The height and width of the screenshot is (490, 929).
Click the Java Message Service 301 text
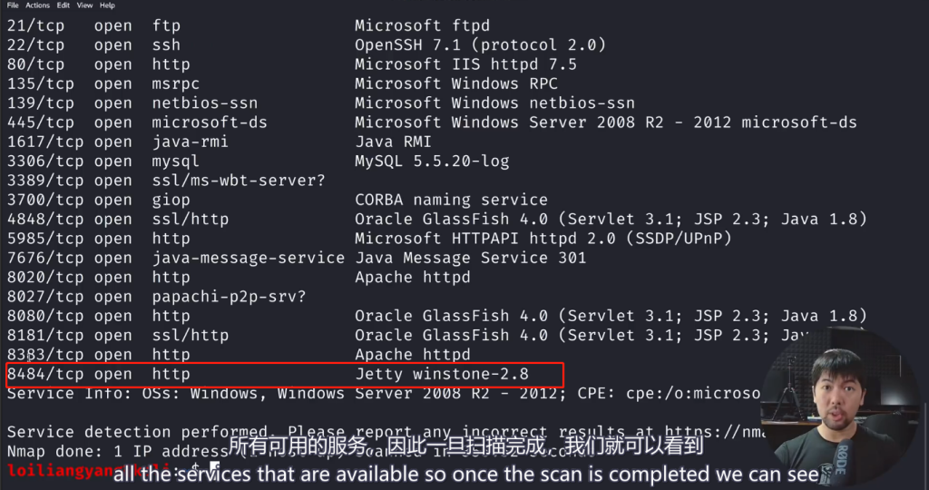tap(470, 258)
